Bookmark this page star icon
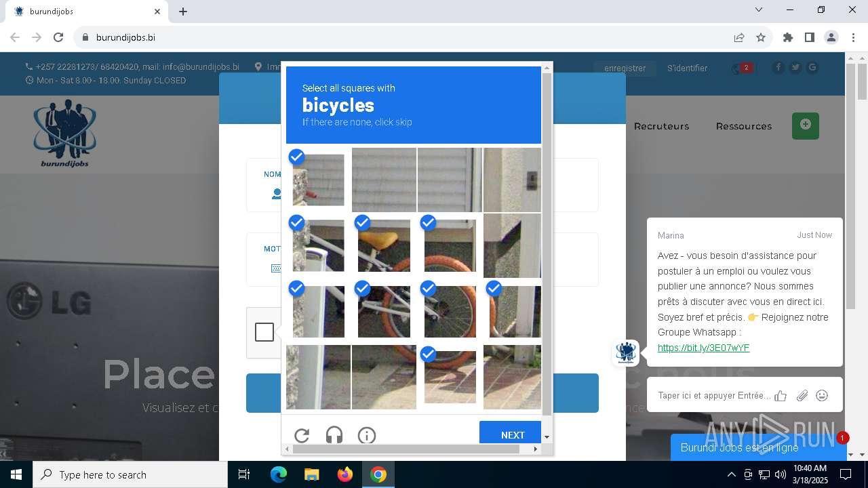This screenshot has height=488, width=868. pyautogui.click(x=761, y=37)
